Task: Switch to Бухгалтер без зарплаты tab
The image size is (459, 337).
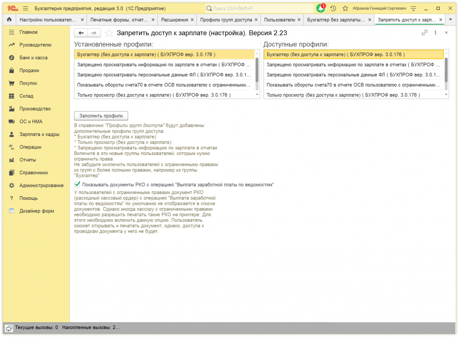Action: [x=336, y=20]
